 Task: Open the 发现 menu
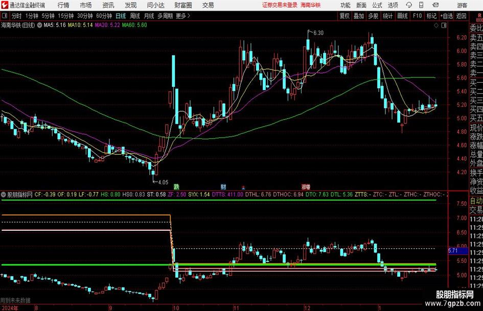point(131,5)
